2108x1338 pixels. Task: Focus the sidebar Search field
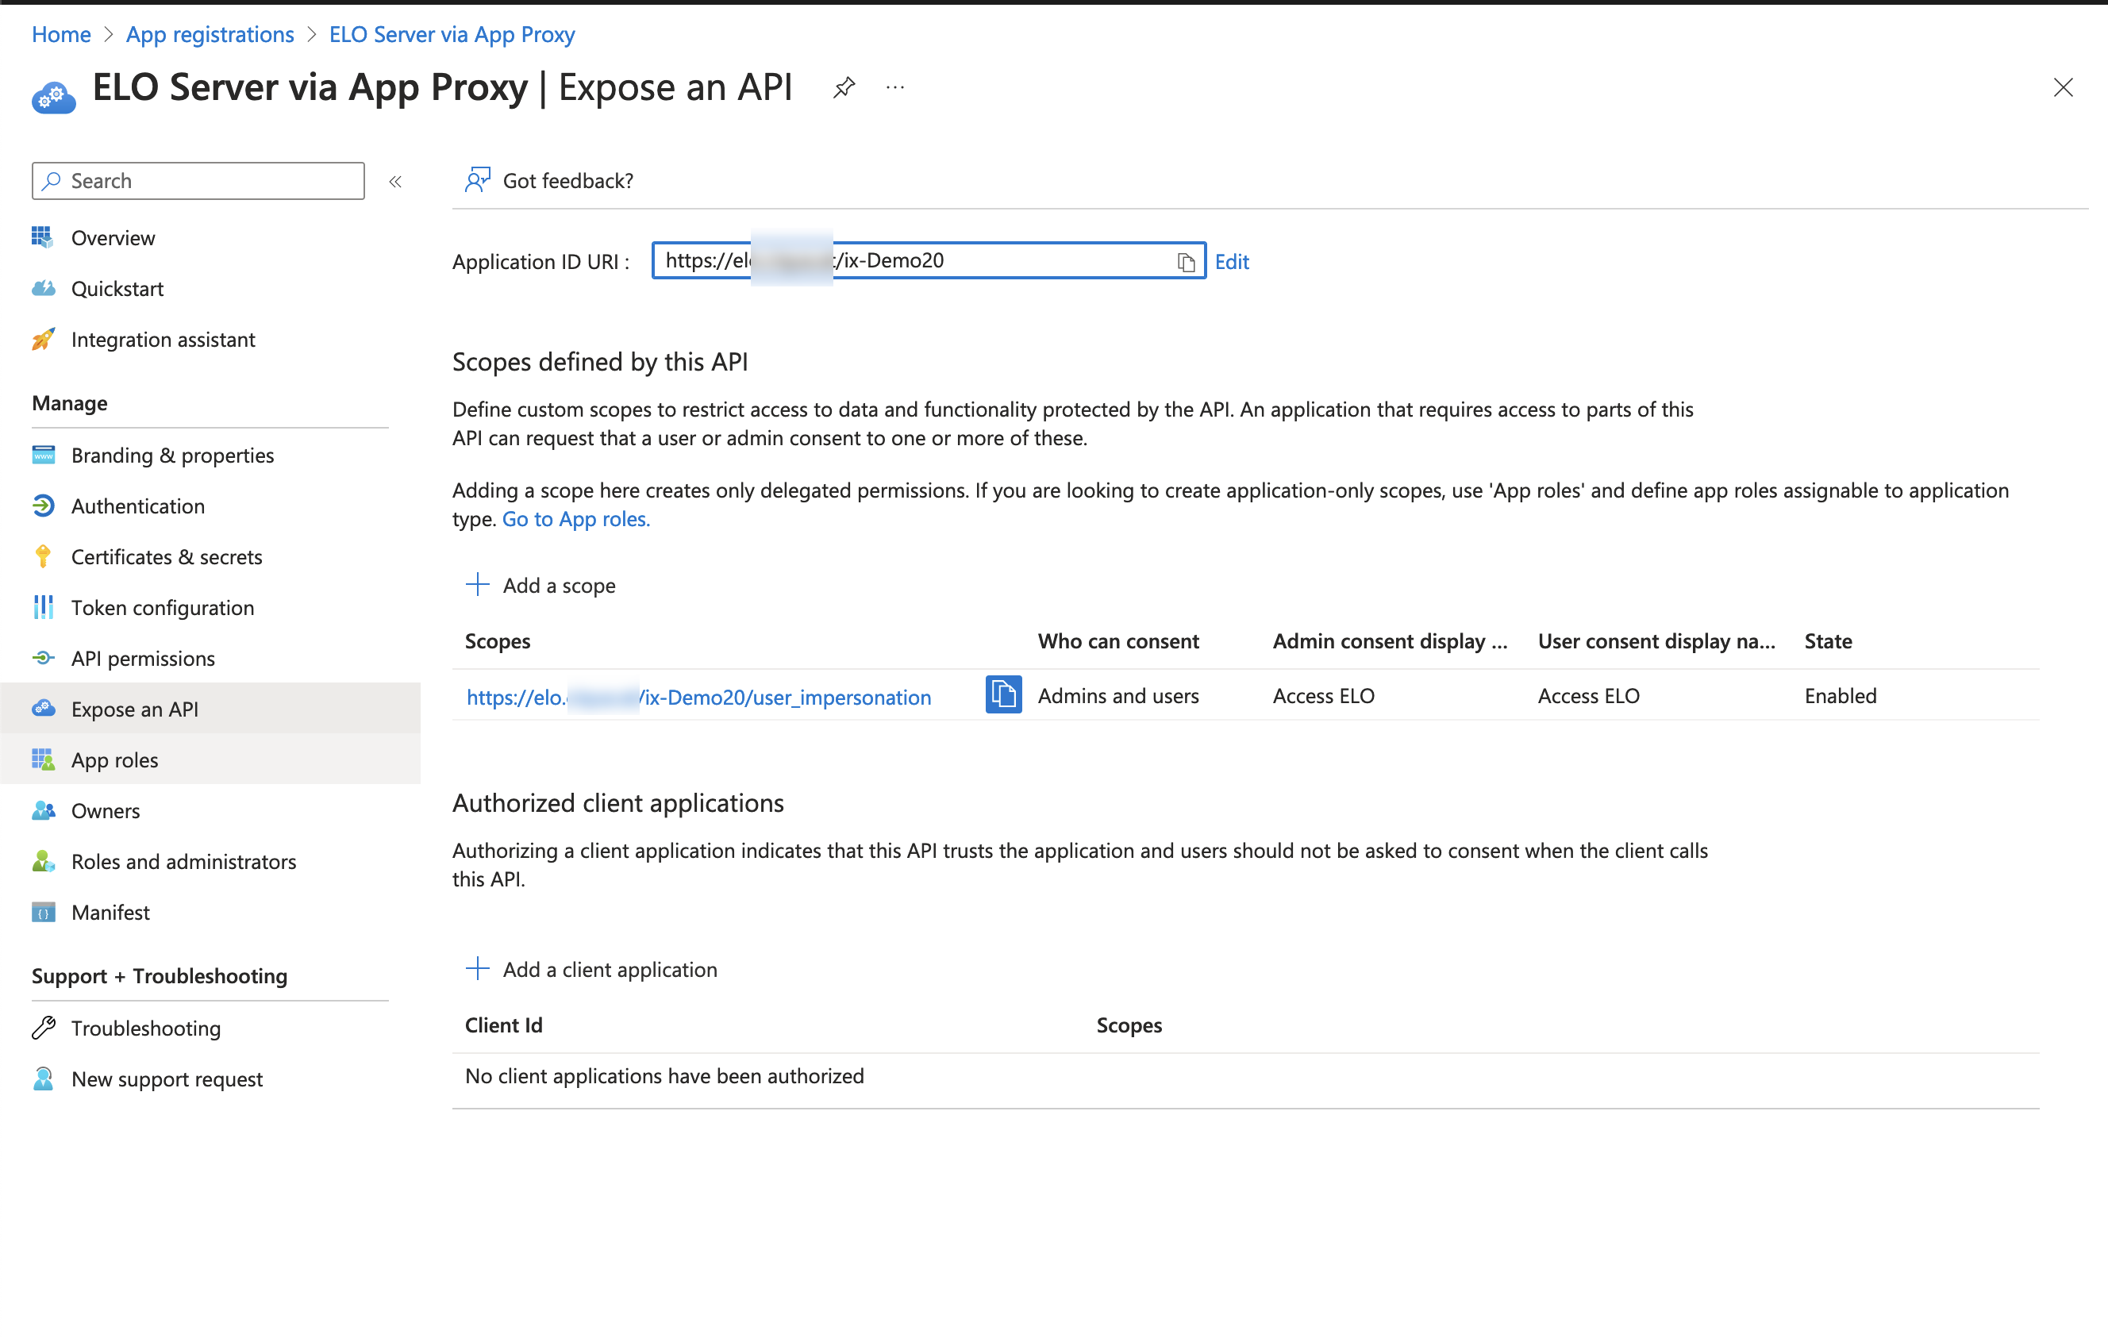click(198, 181)
